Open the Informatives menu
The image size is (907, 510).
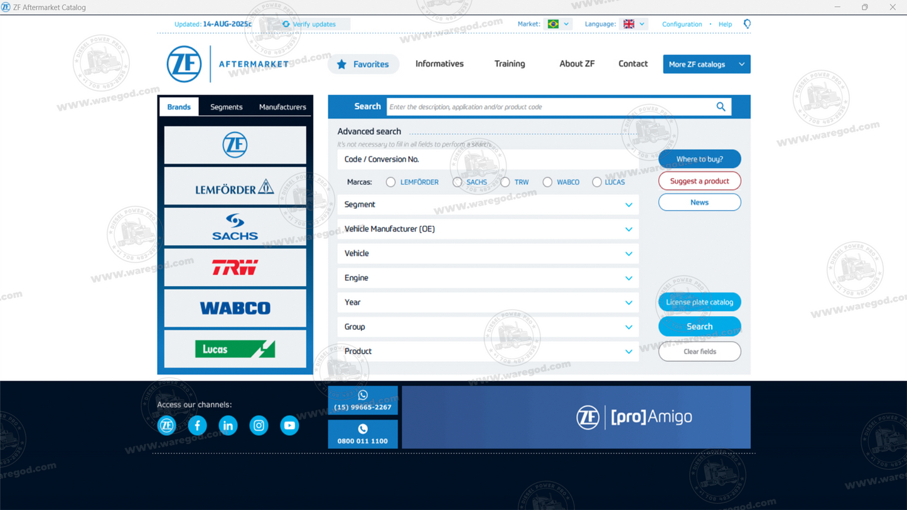click(x=439, y=64)
